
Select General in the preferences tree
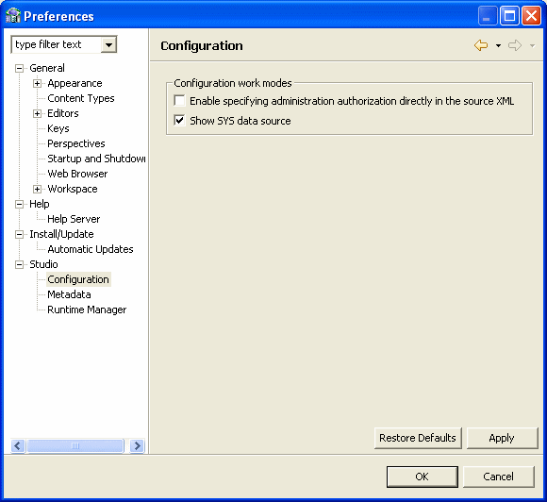(47, 68)
